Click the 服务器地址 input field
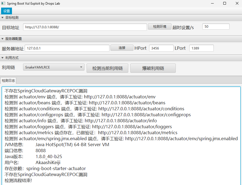This screenshot has width=242, height=185. [67, 48]
